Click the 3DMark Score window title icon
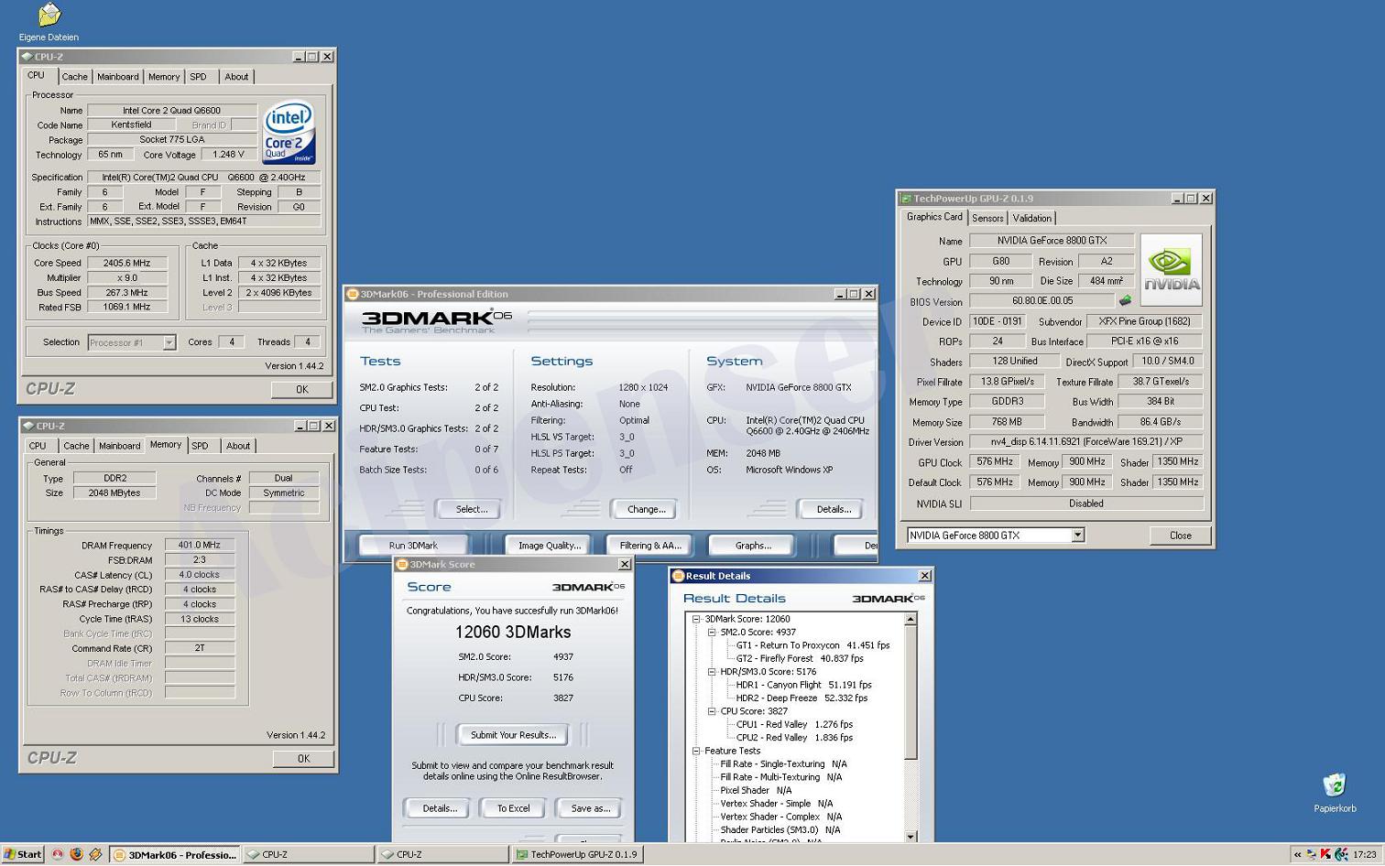Viewport: 1385px width, 866px height. coord(402,564)
